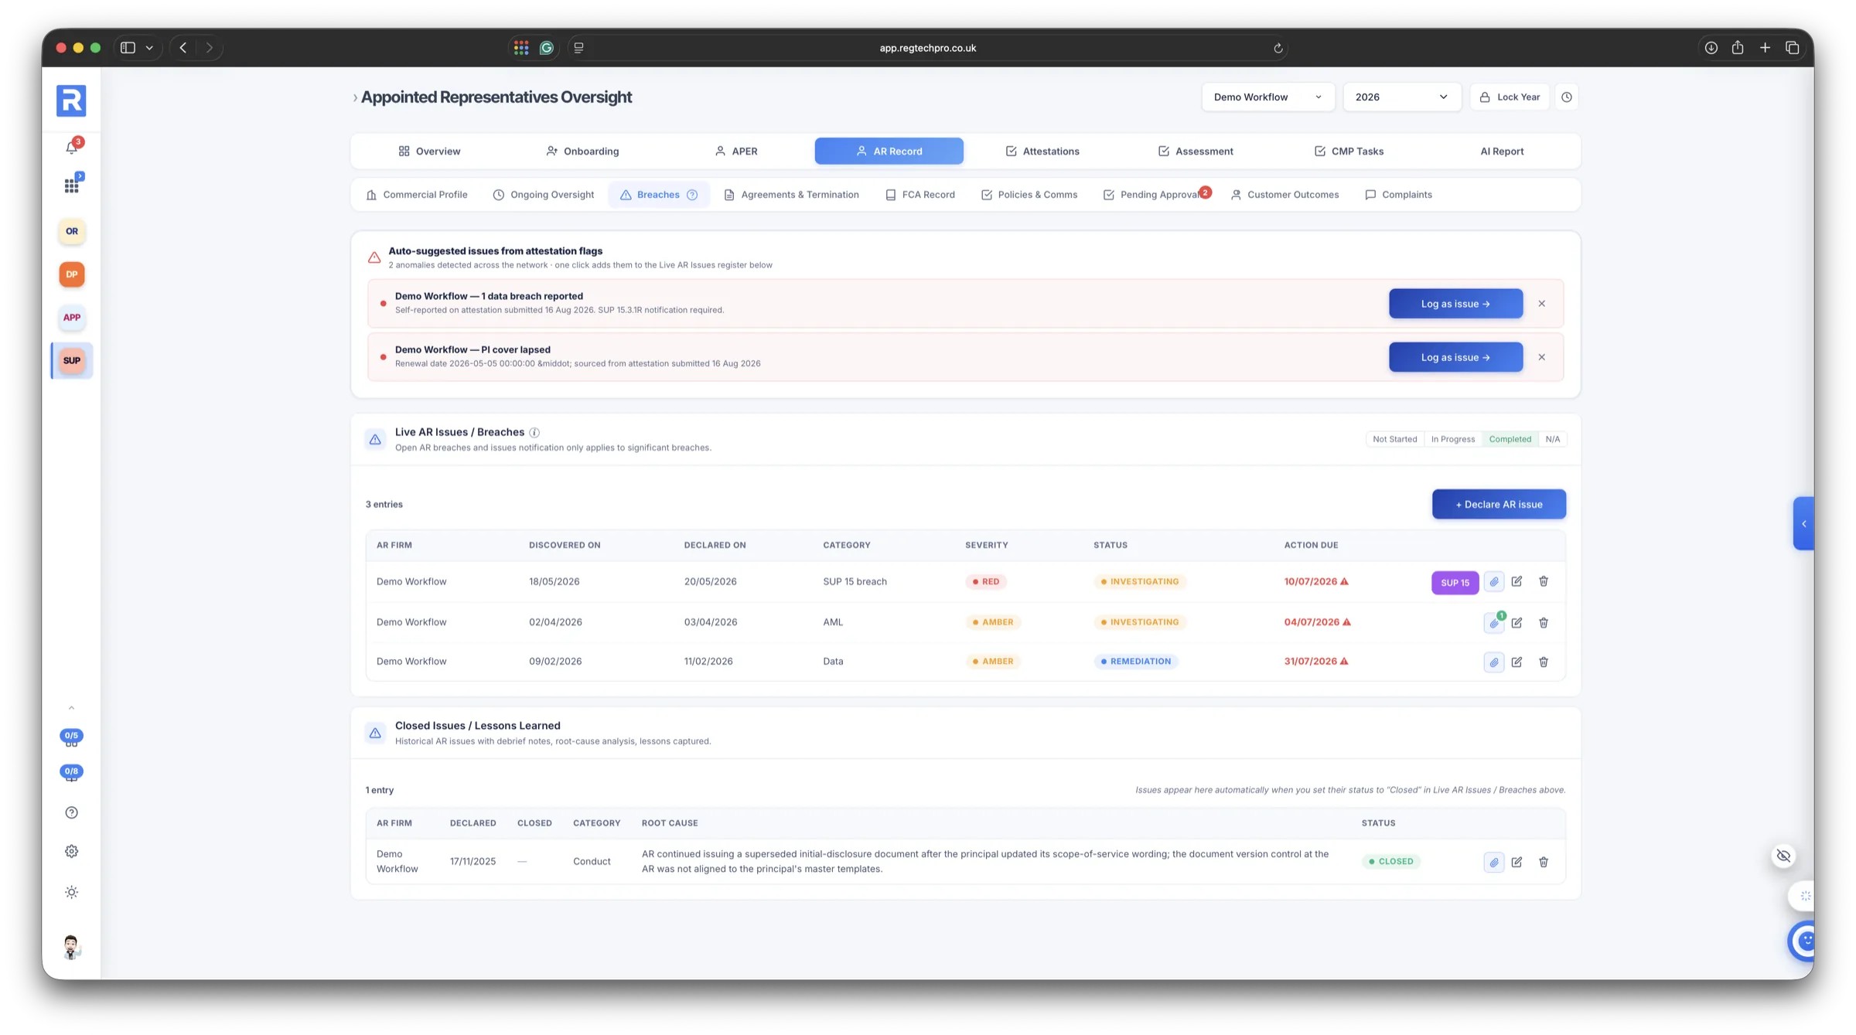The height and width of the screenshot is (1035, 1856).
Task: Select the APP module in sidebar
Action: 72,318
